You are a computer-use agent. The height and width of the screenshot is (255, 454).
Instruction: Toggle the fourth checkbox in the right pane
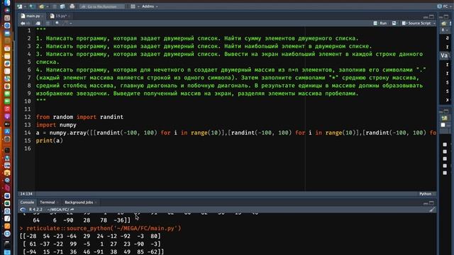[x=445, y=166]
